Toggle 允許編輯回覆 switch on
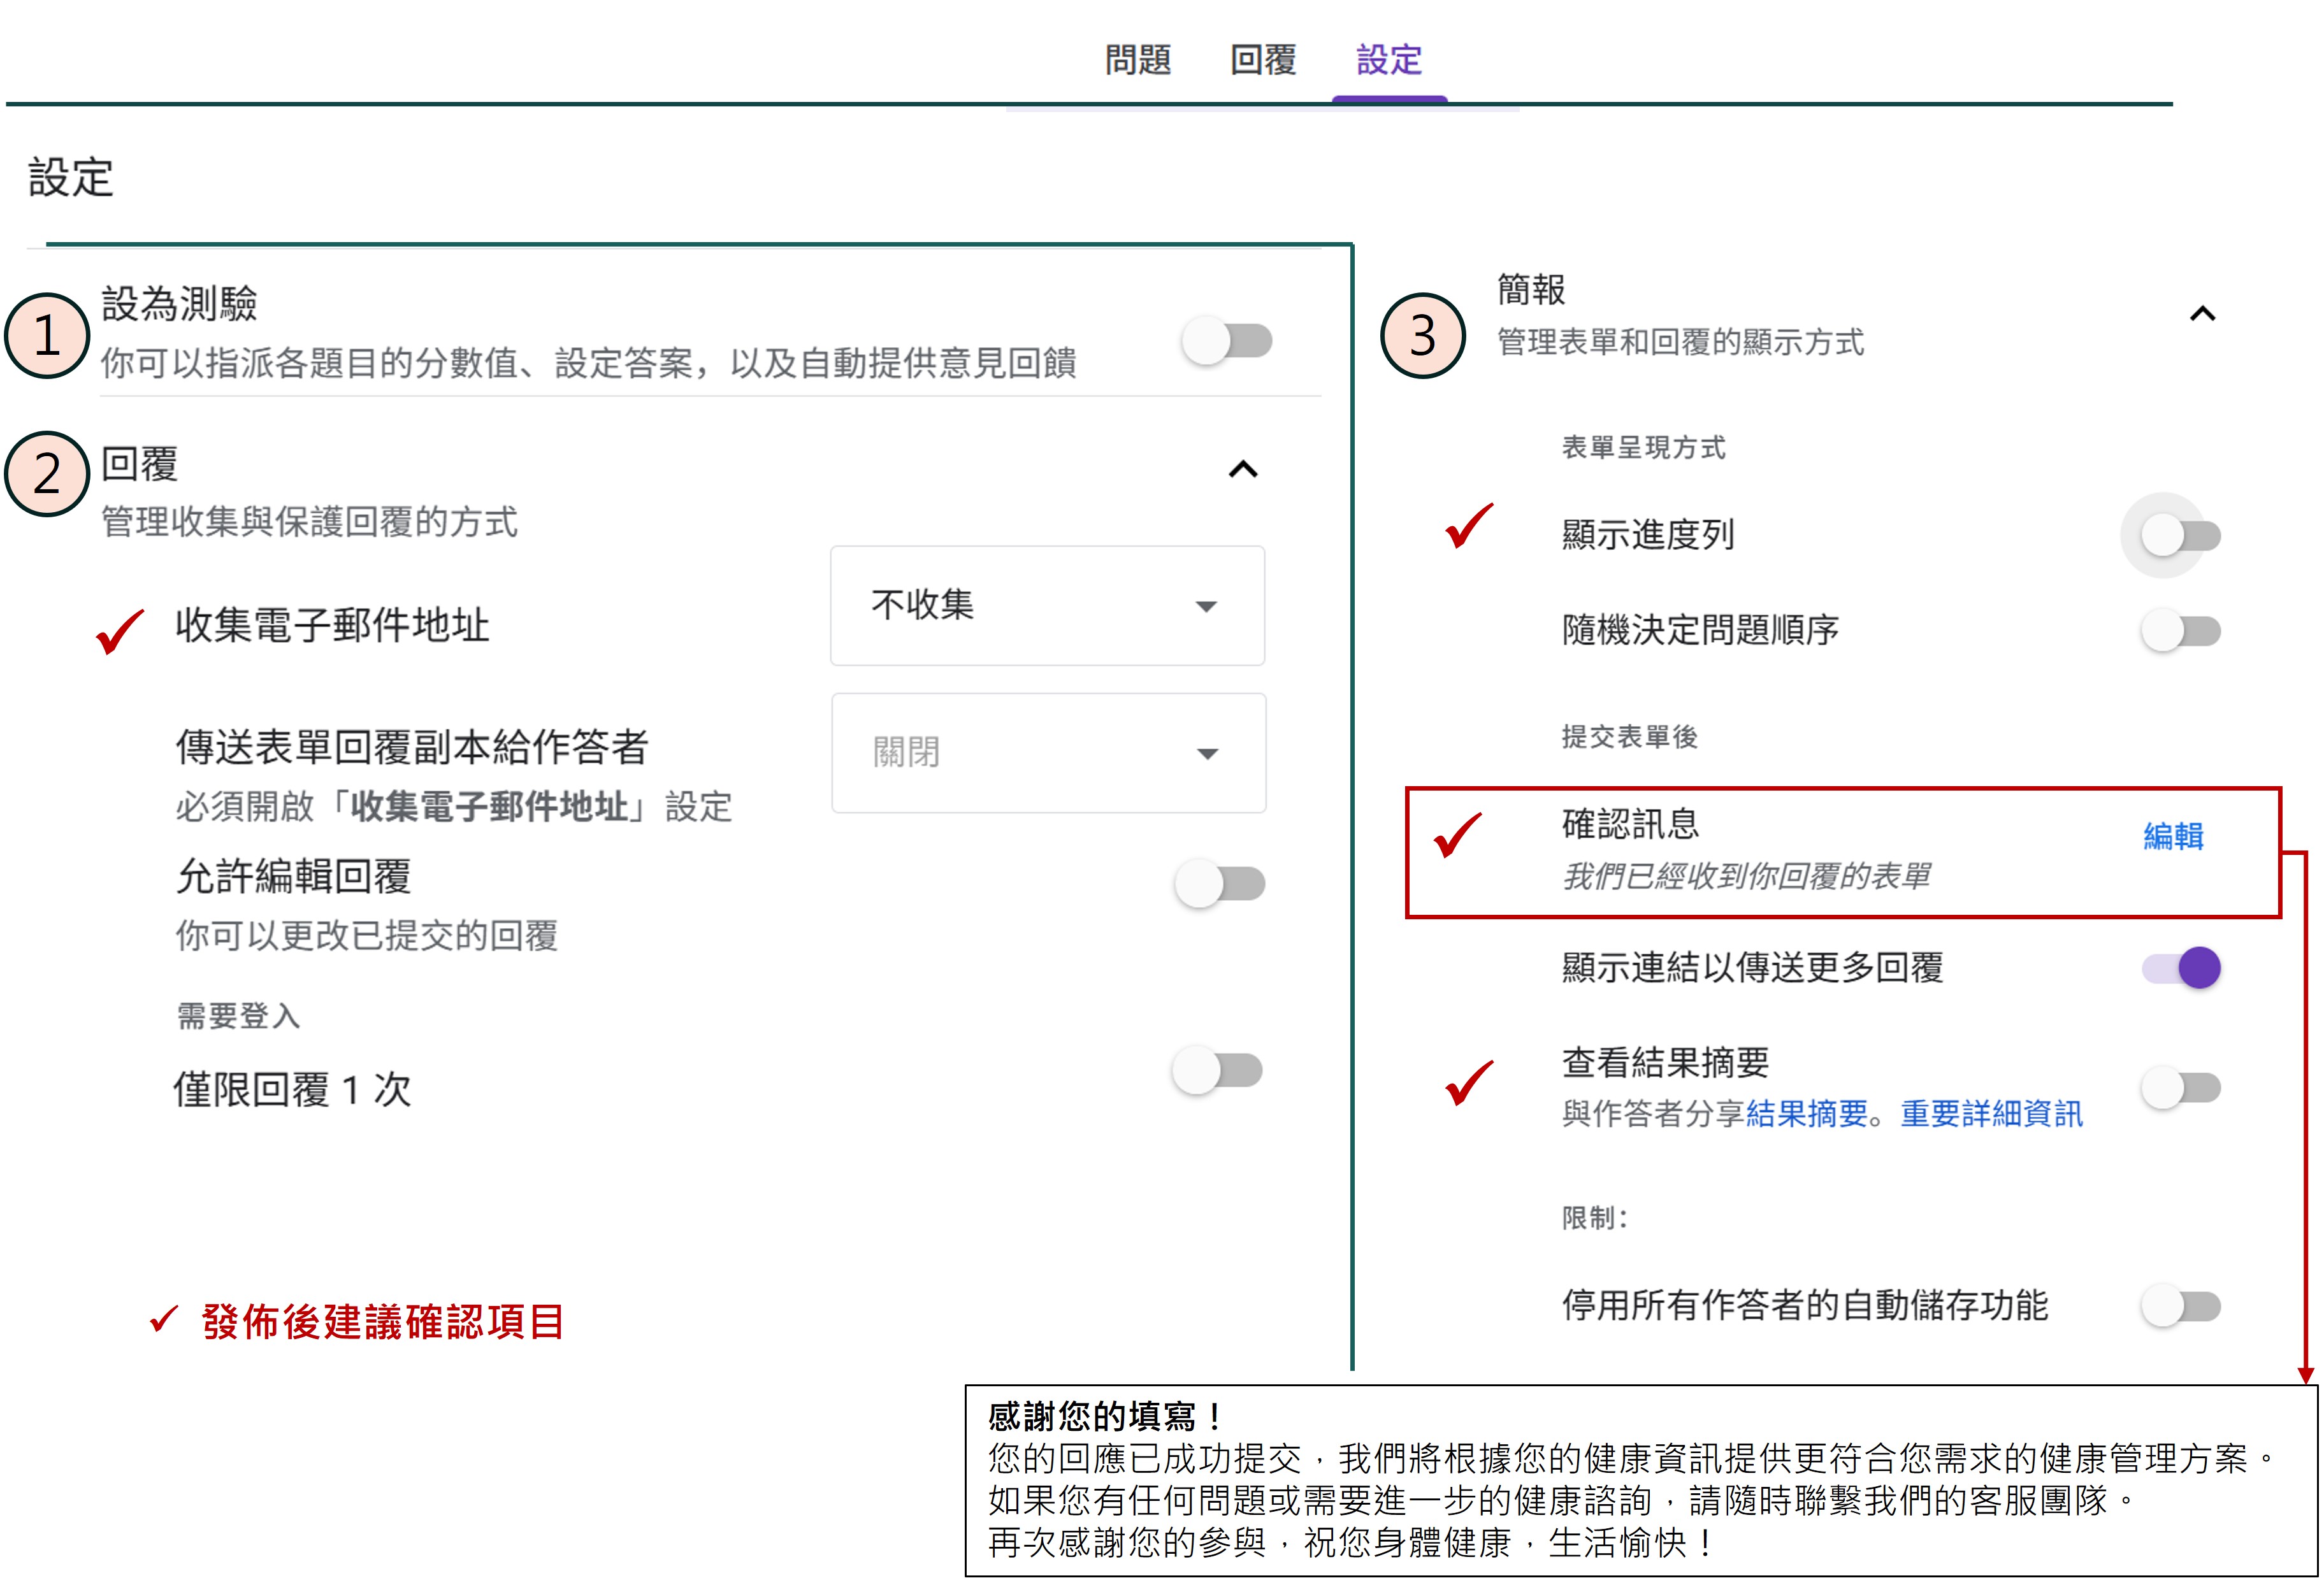 click(x=1220, y=884)
